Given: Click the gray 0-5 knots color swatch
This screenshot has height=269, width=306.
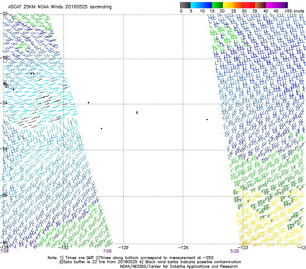Looking at the screenshot, I should click(x=185, y=5).
